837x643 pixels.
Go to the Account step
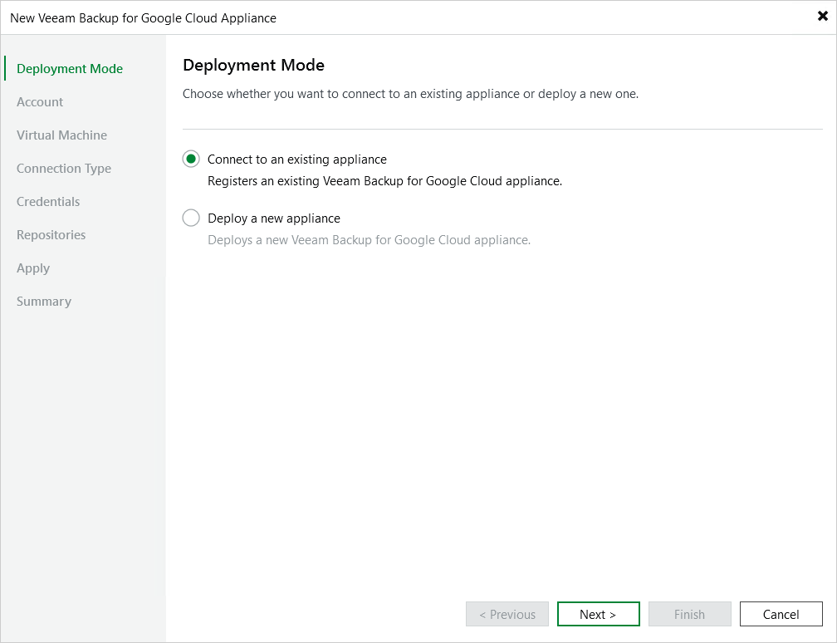[40, 102]
